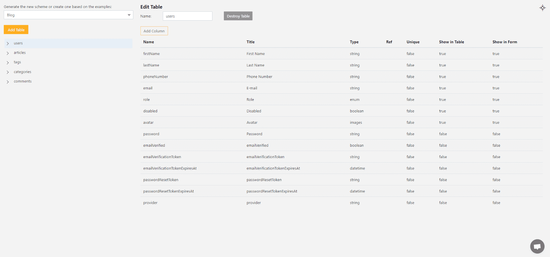
Task: Click the 'Phone Number' title cell
Action: click(260, 77)
